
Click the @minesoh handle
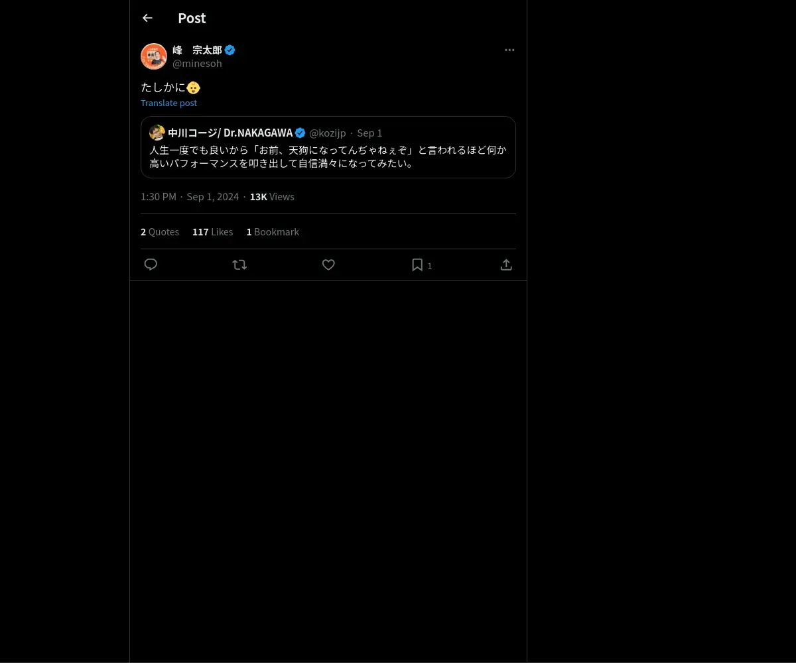pos(197,64)
